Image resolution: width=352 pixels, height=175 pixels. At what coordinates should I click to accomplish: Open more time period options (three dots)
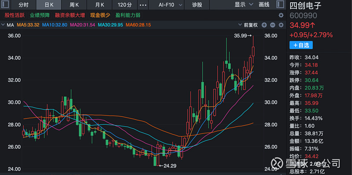pyautogui.click(x=143, y=5)
